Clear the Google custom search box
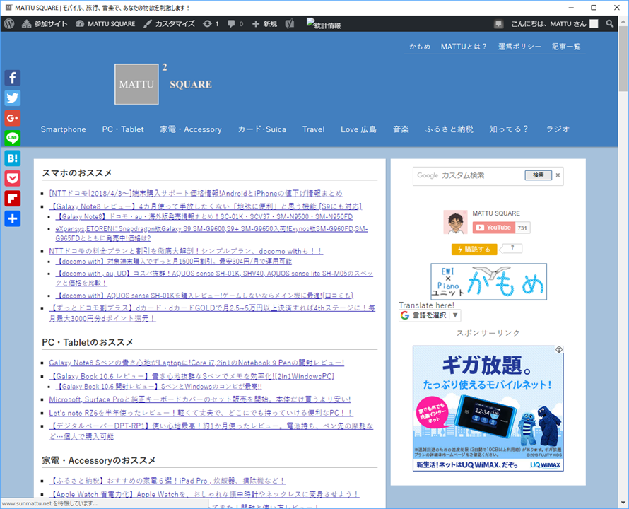This screenshot has width=629, height=509. (558, 175)
